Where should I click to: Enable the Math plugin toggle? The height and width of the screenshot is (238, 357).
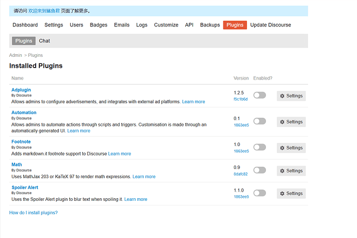click(x=260, y=170)
